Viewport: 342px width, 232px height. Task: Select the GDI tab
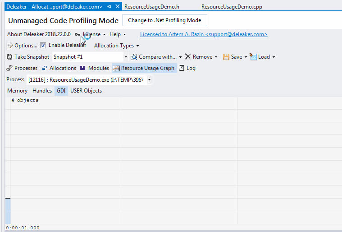point(61,91)
